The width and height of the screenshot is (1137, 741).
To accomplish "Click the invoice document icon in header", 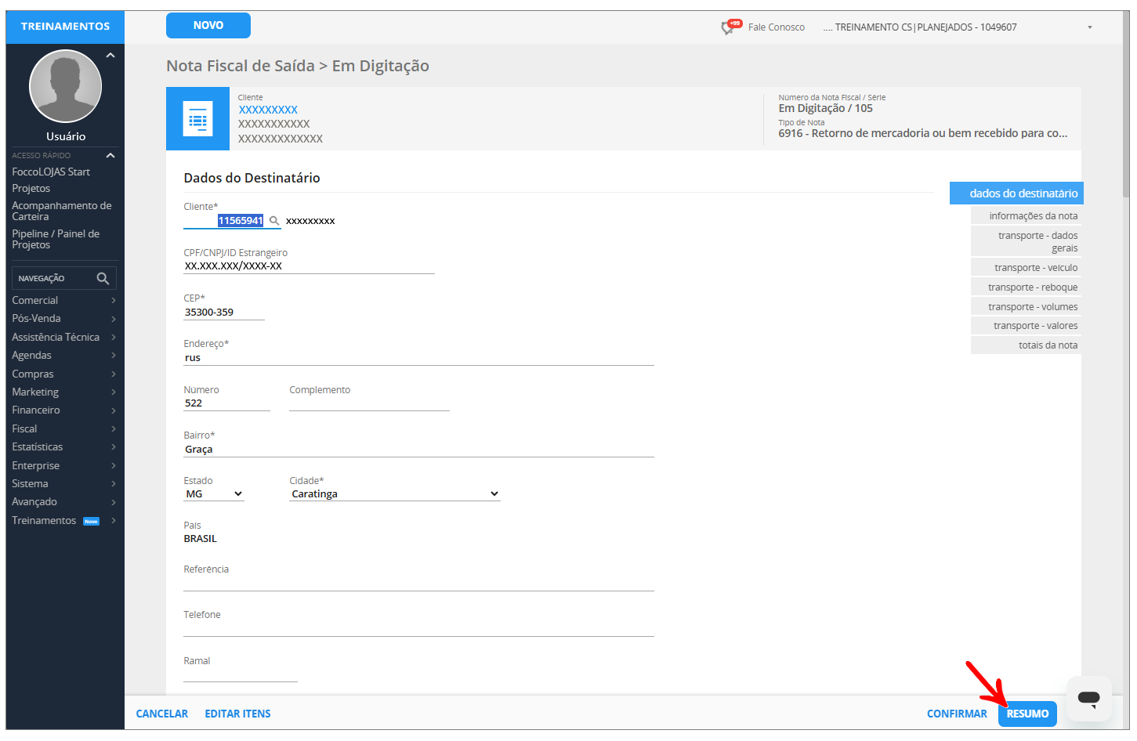I will (197, 119).
